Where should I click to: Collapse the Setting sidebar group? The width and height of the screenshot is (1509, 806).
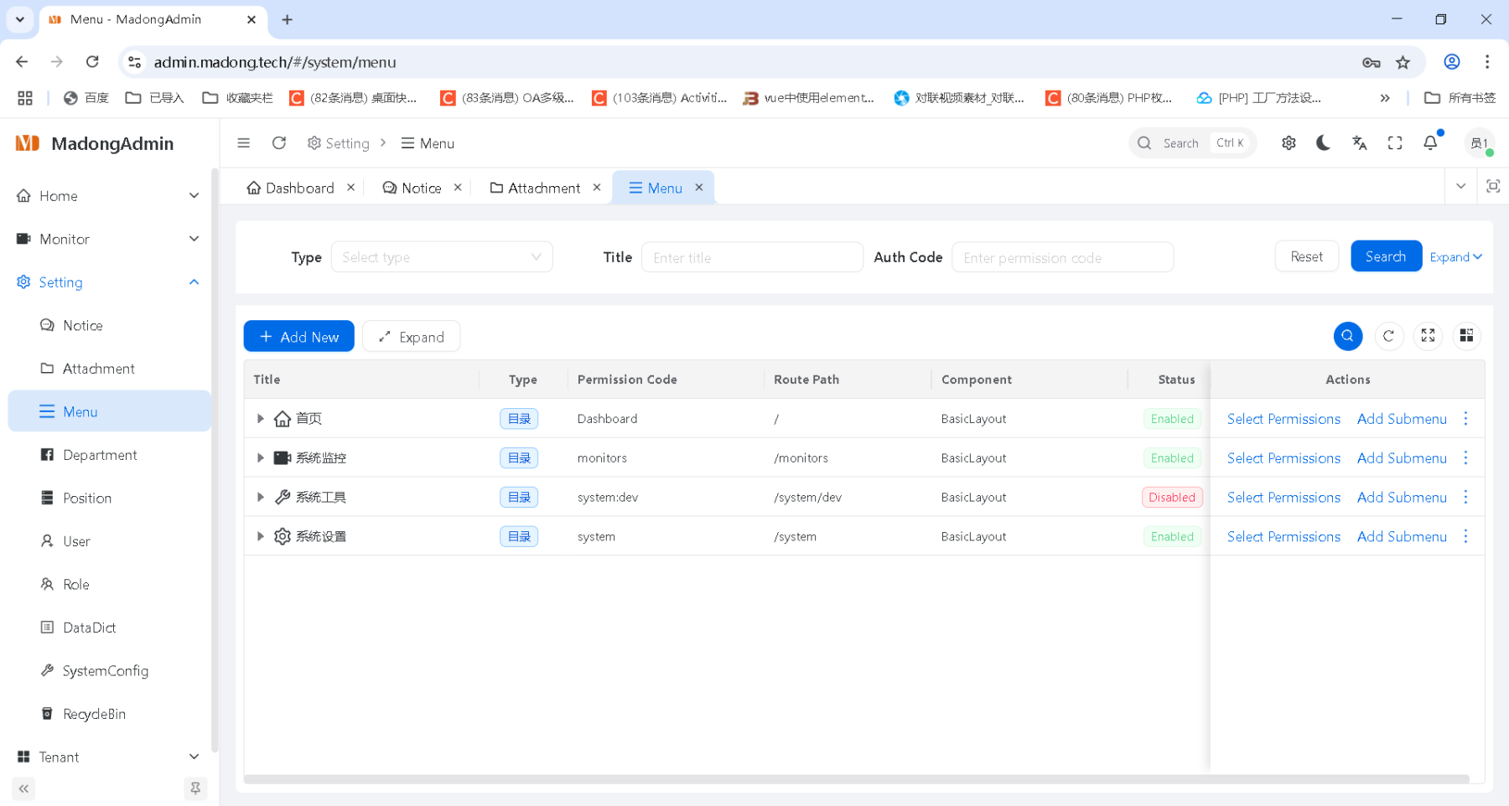coord(109,282)
